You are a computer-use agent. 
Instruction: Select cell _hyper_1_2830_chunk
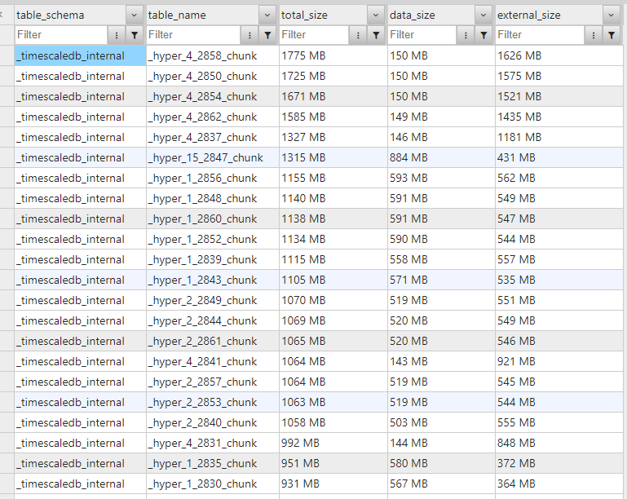click(213, 484)
